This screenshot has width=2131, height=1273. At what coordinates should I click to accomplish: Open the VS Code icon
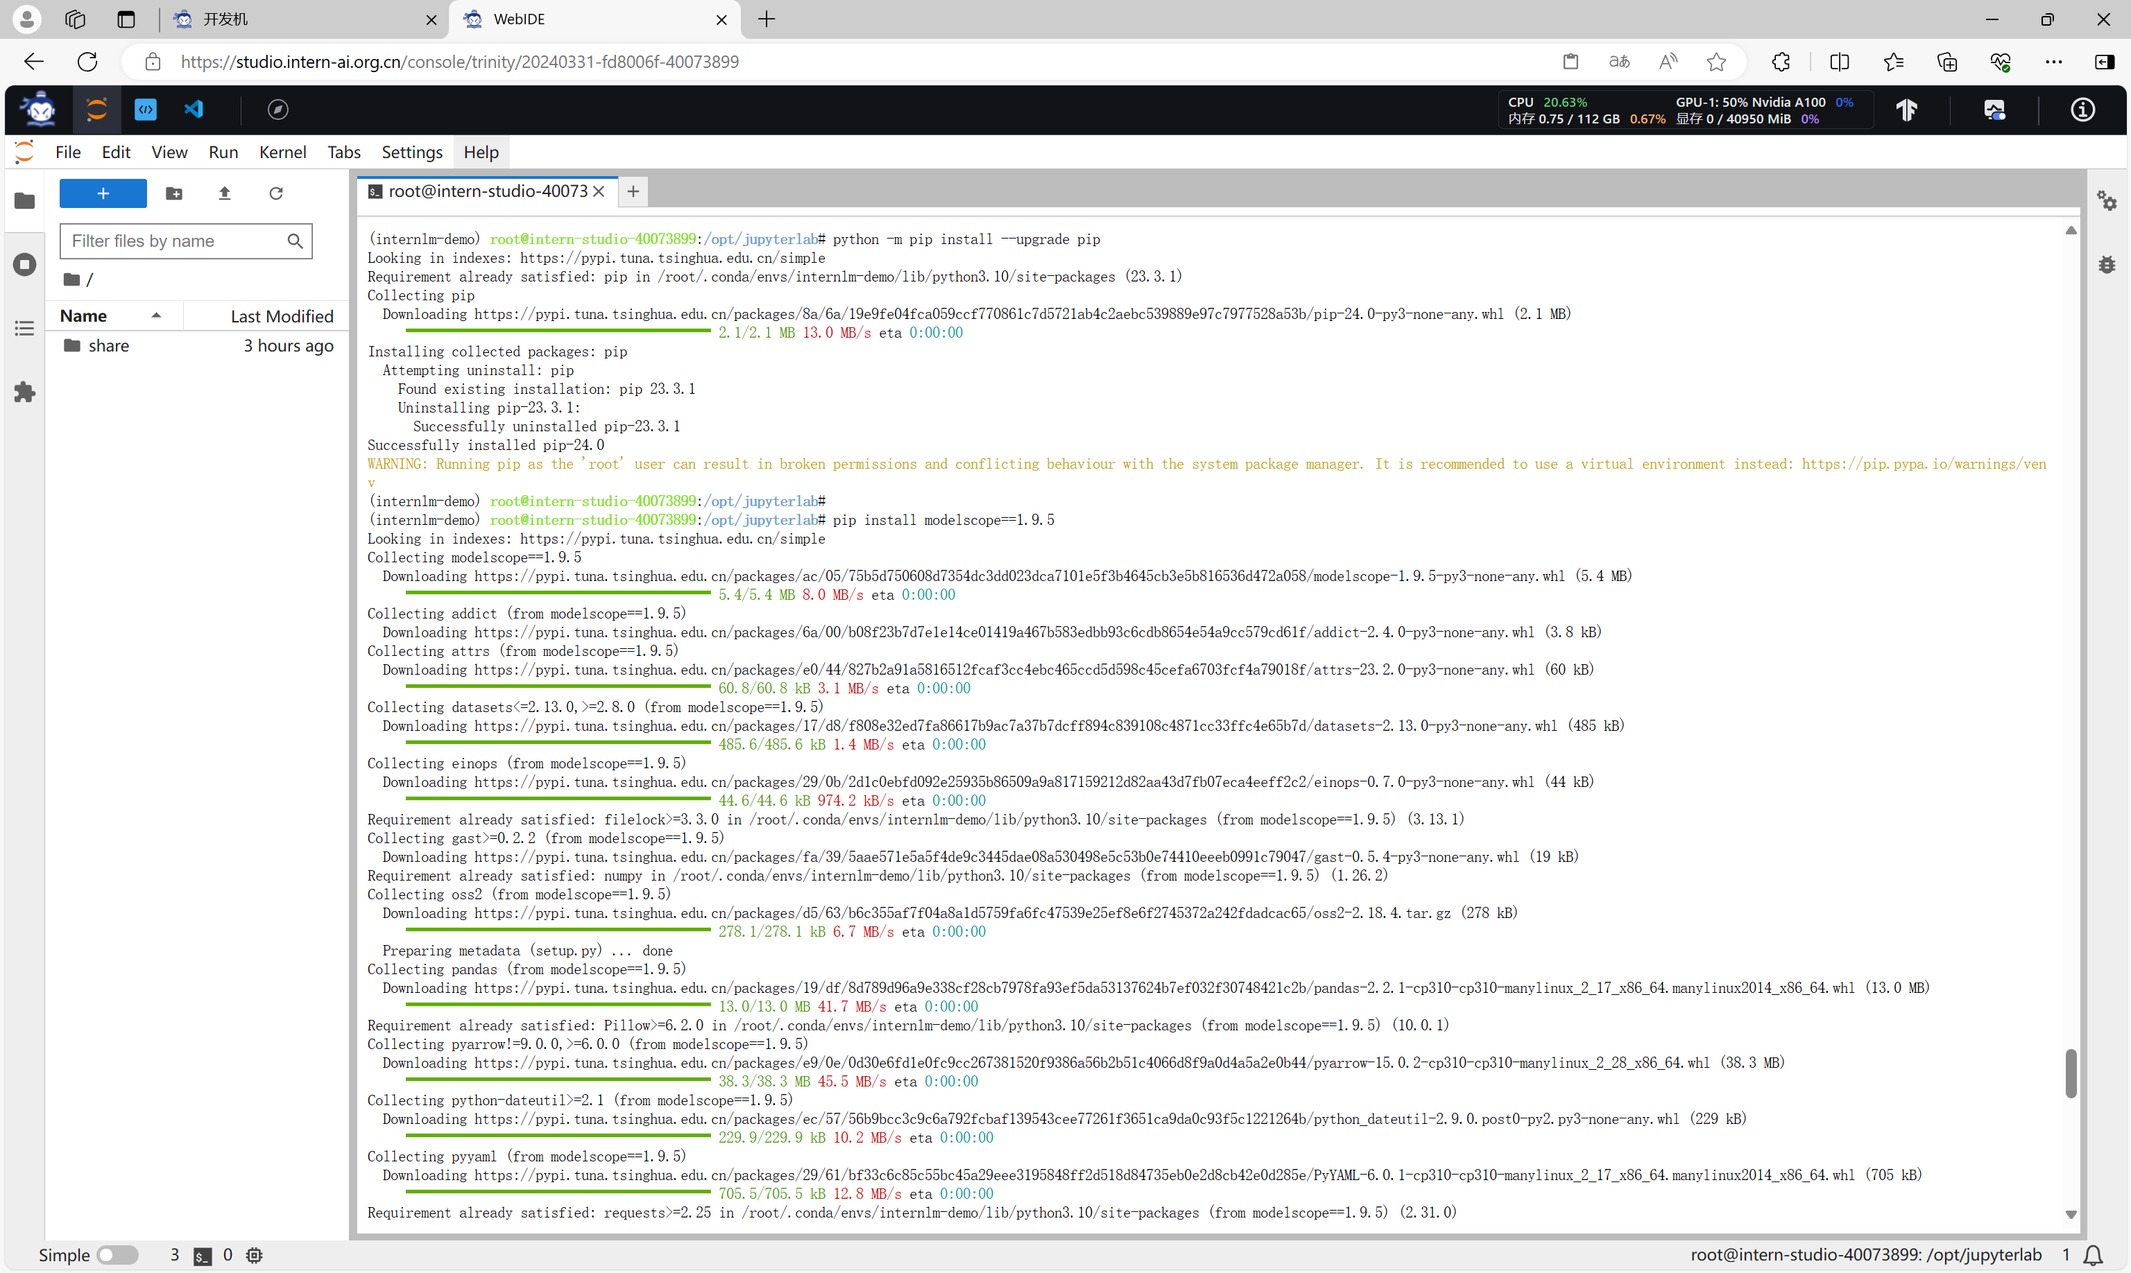pyautogui.click(x=194, y=109)
